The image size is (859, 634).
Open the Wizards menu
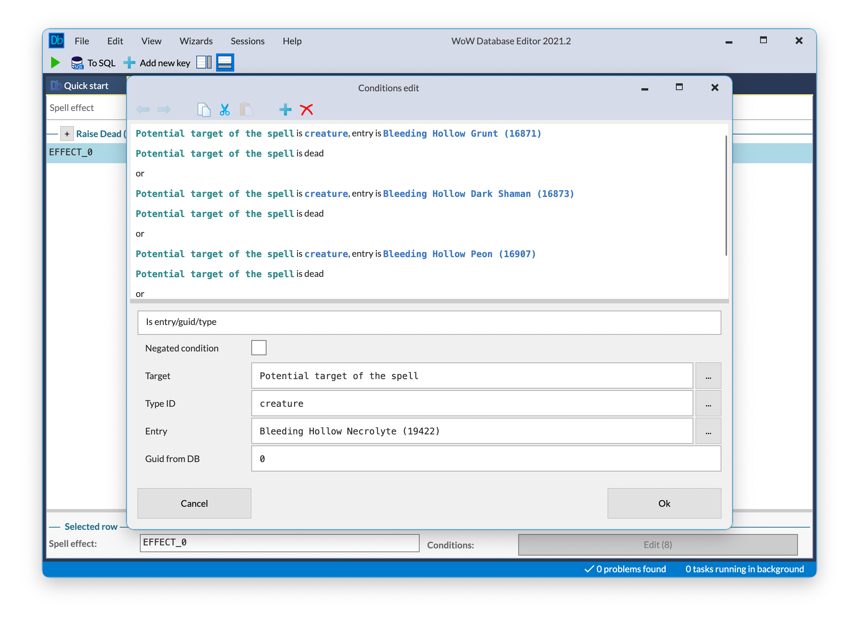click(x=196, y=41)
